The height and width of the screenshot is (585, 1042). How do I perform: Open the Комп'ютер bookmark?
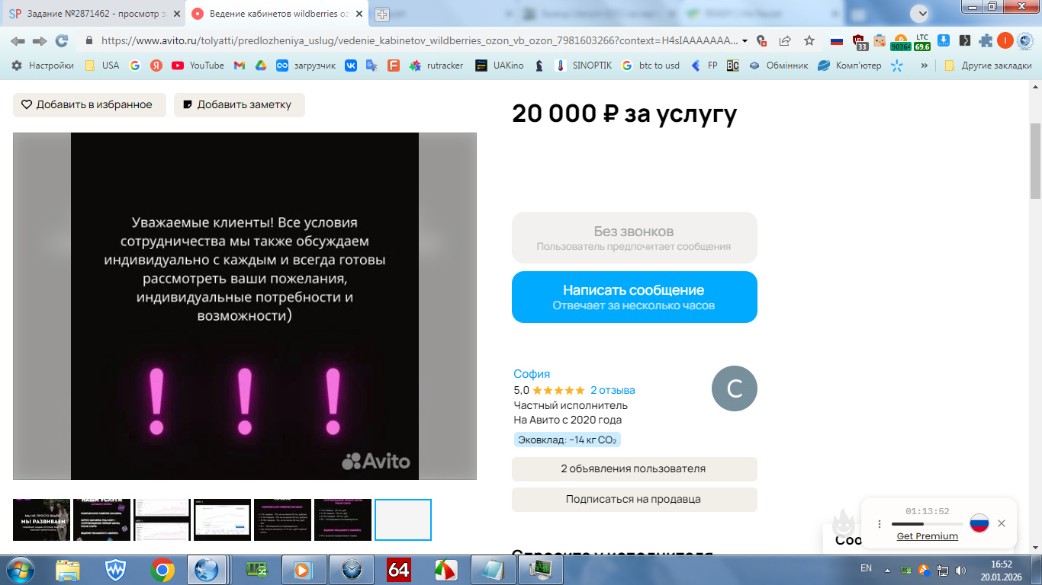(850, 66)
